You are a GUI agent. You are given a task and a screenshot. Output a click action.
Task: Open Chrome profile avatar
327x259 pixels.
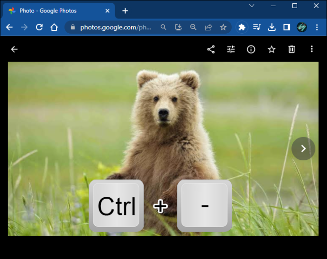[x=302, y=27]
